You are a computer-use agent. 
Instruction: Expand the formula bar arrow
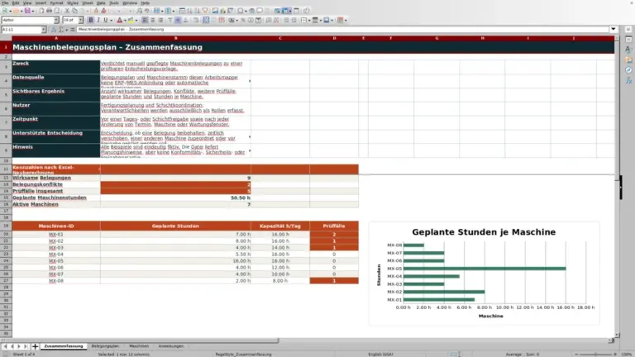point(614,29)
